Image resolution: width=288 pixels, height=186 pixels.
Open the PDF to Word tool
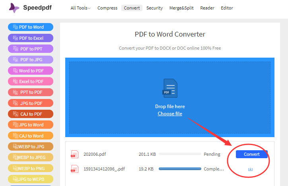tap(31, 27)
